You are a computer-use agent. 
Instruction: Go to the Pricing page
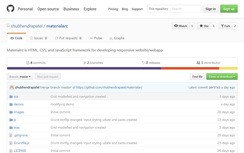[113, 9]
